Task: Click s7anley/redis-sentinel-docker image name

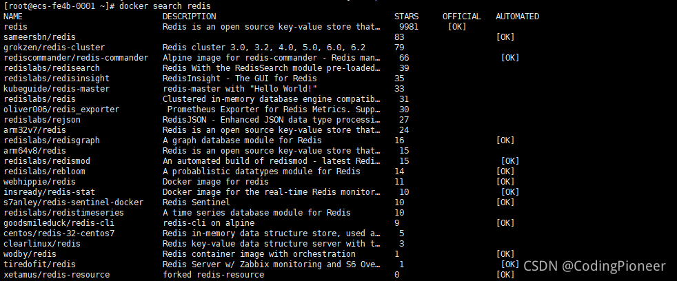Action: (73, 202)
